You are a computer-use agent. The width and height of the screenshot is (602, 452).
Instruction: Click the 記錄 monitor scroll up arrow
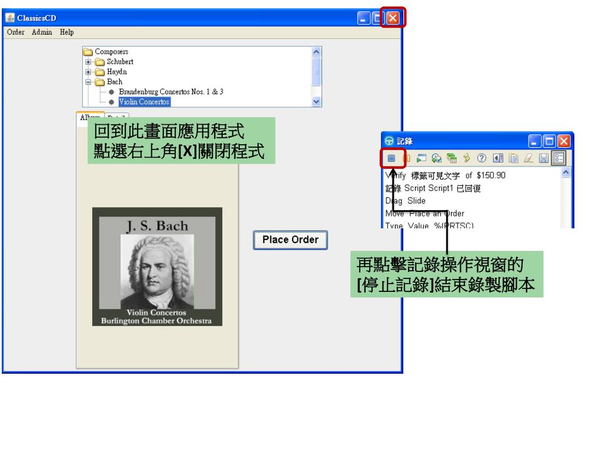coord(566,172)
